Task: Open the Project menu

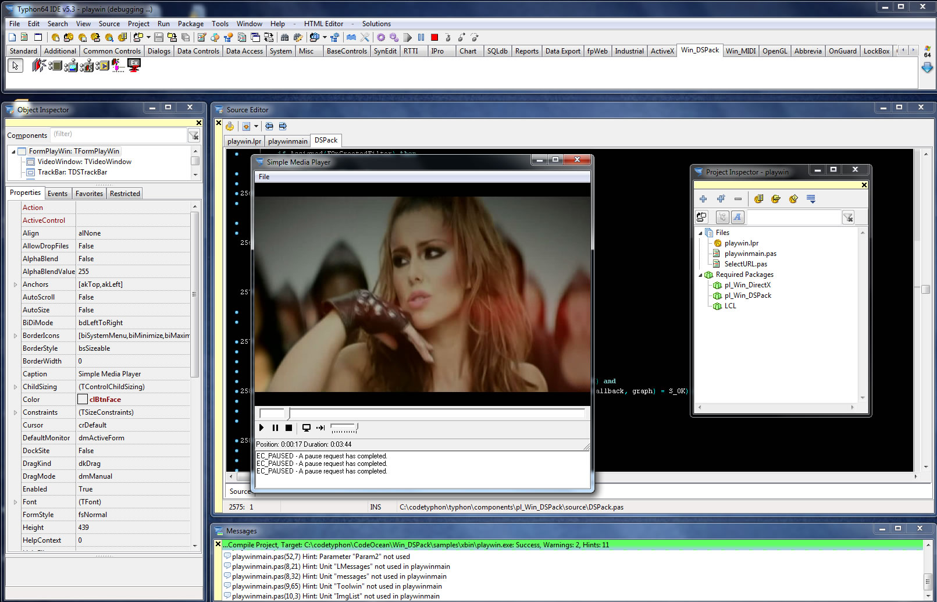Action: 138,24
